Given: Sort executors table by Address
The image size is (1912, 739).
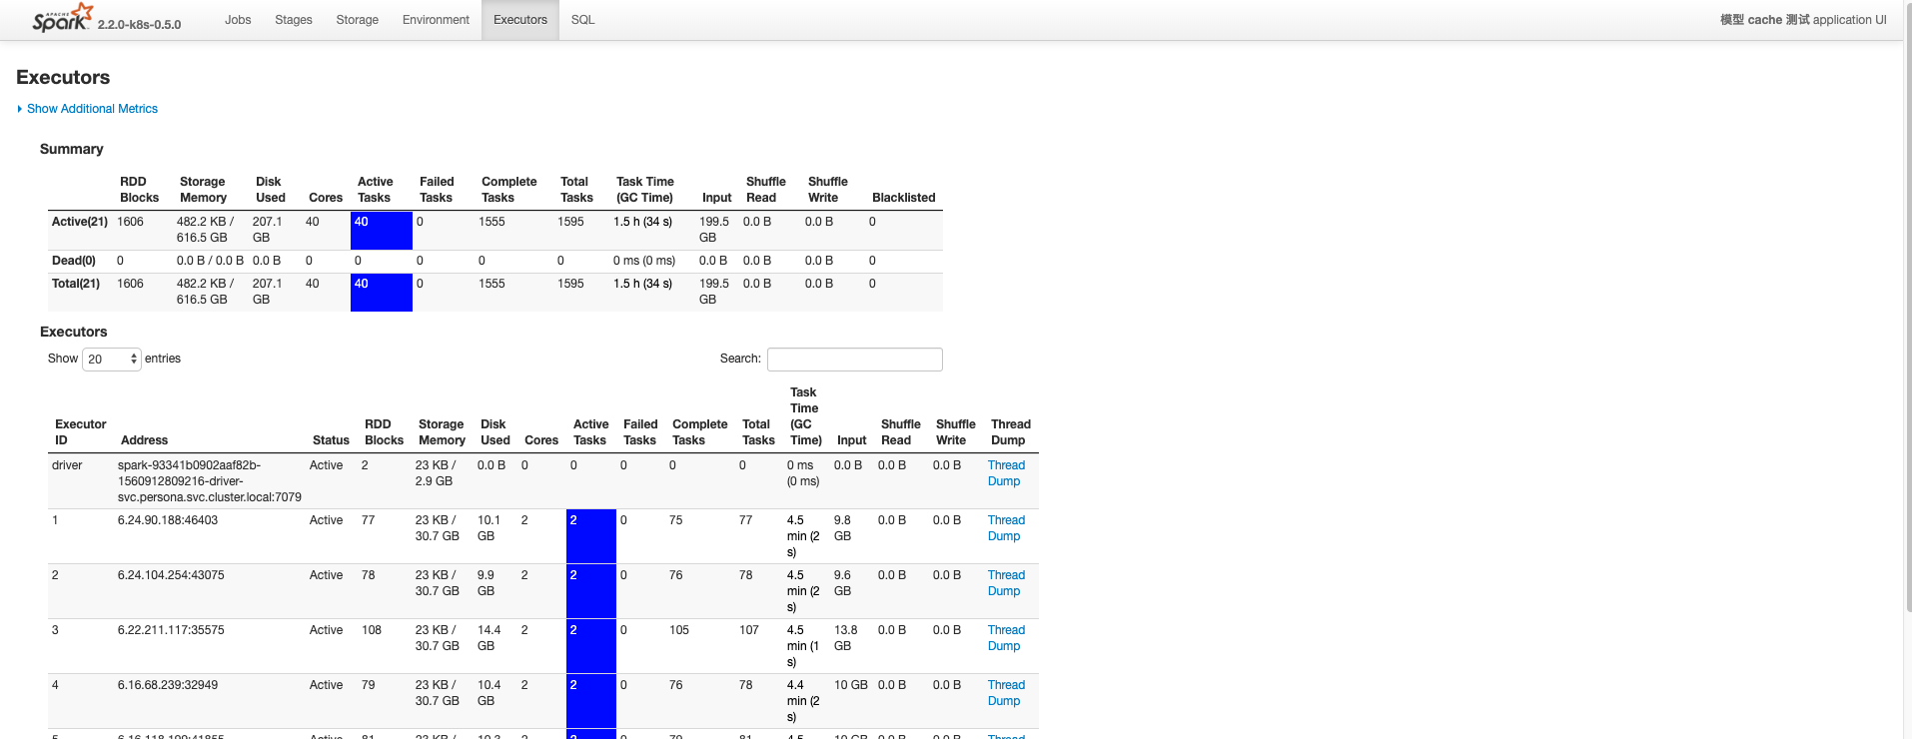Looking at the screenshot, I should [x=144, y=440].
